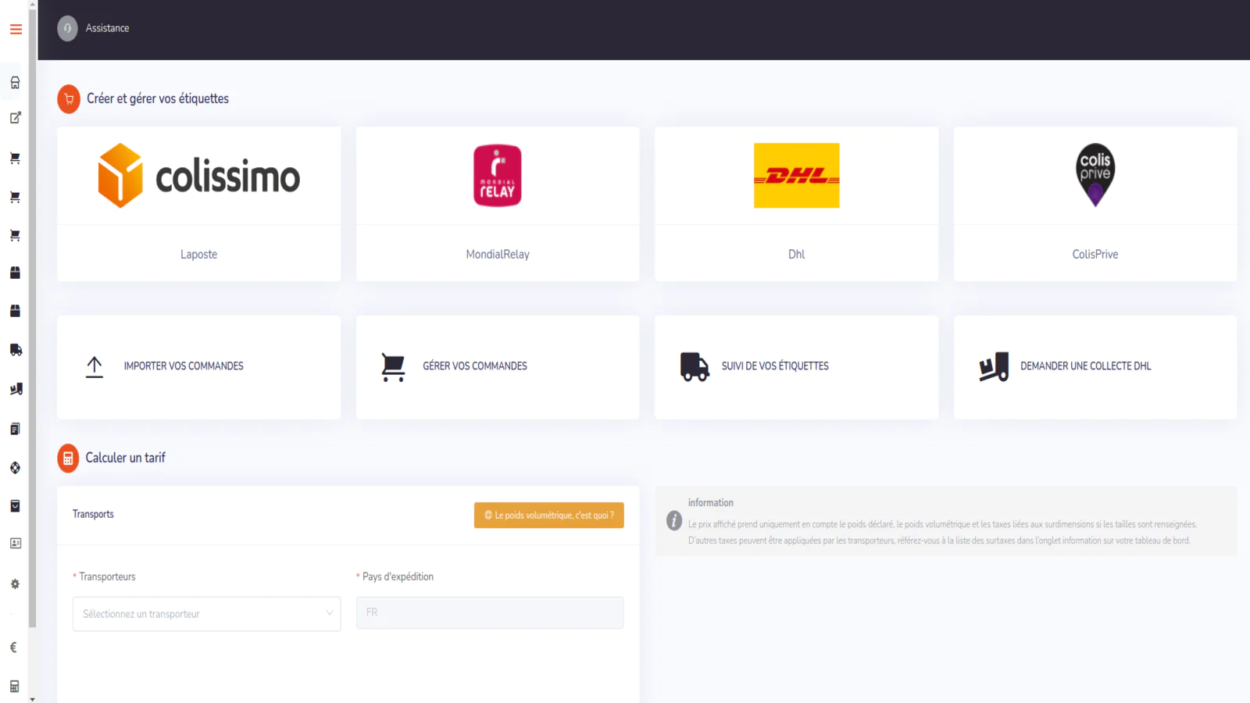This screenshot has width=1250, height=703.
Task: Select the Colissimo logo card
Action: (198, 176)
